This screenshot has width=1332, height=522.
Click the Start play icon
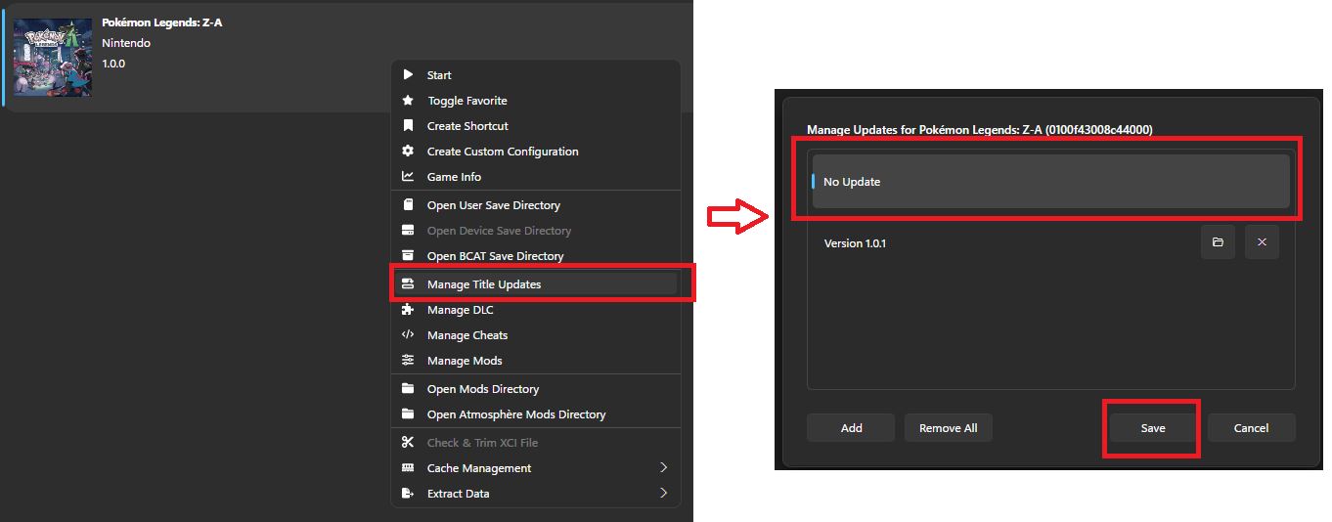(x=408, y=75)
